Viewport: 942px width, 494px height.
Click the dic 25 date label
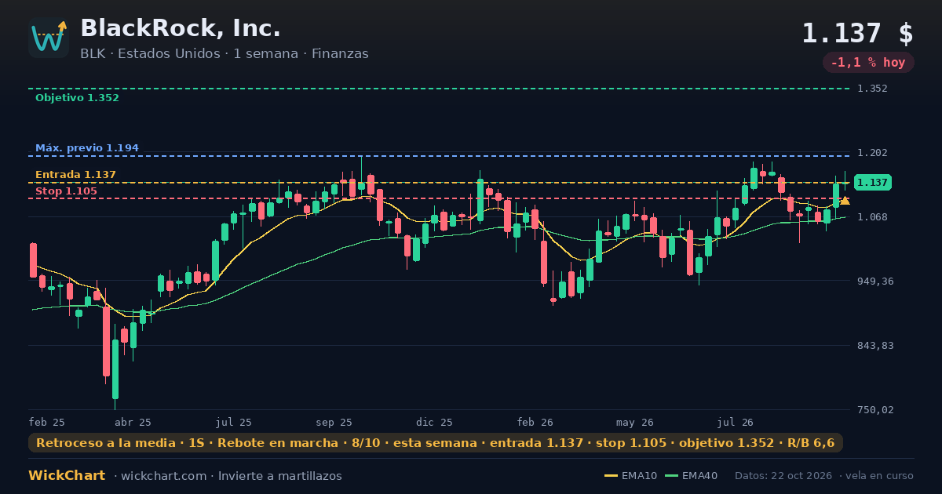click(434, 422)
